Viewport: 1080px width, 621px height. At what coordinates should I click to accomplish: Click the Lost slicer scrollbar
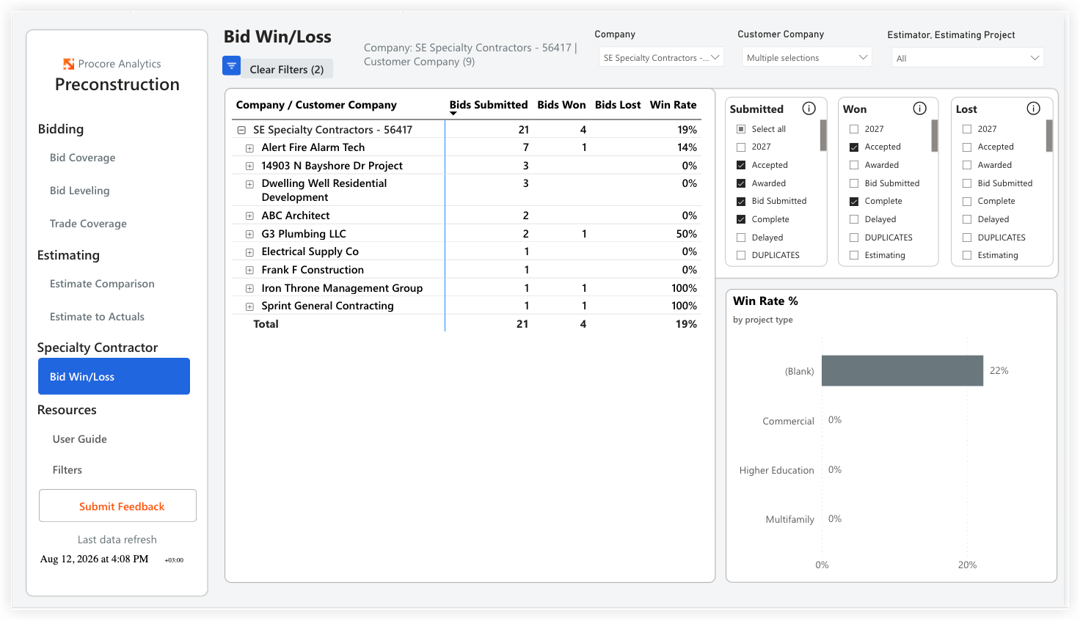pos(1049,136)
